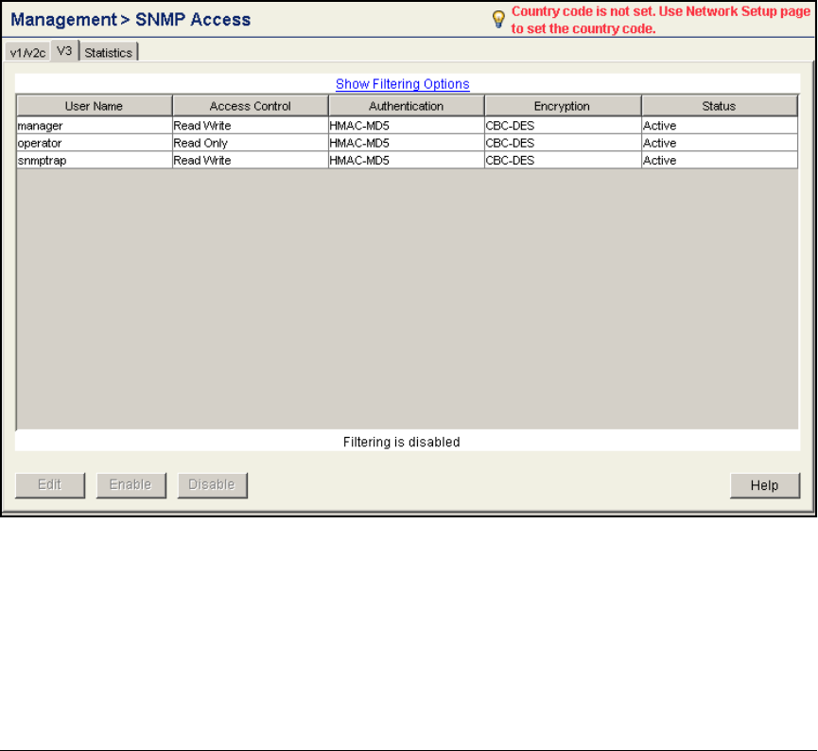Sort by Encryption column header
The height and width of the screenshot is (751, 818).
tap(563, 106)
